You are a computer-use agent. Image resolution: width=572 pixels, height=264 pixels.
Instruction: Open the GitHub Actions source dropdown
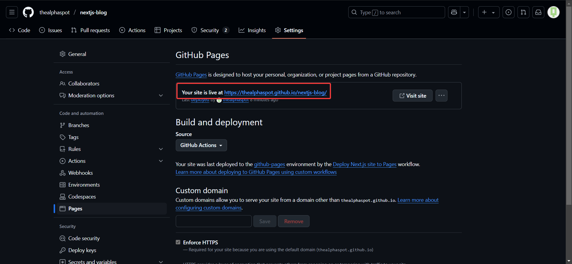pyautogui.click(x=201, y=145)
